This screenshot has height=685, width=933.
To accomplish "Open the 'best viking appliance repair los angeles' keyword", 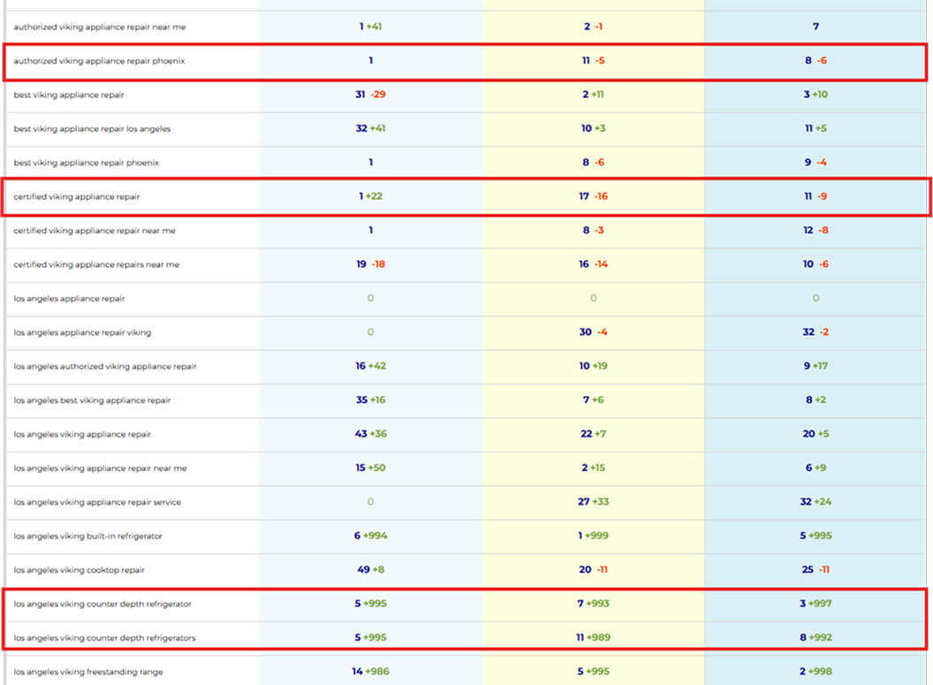I will click(92, 129).
